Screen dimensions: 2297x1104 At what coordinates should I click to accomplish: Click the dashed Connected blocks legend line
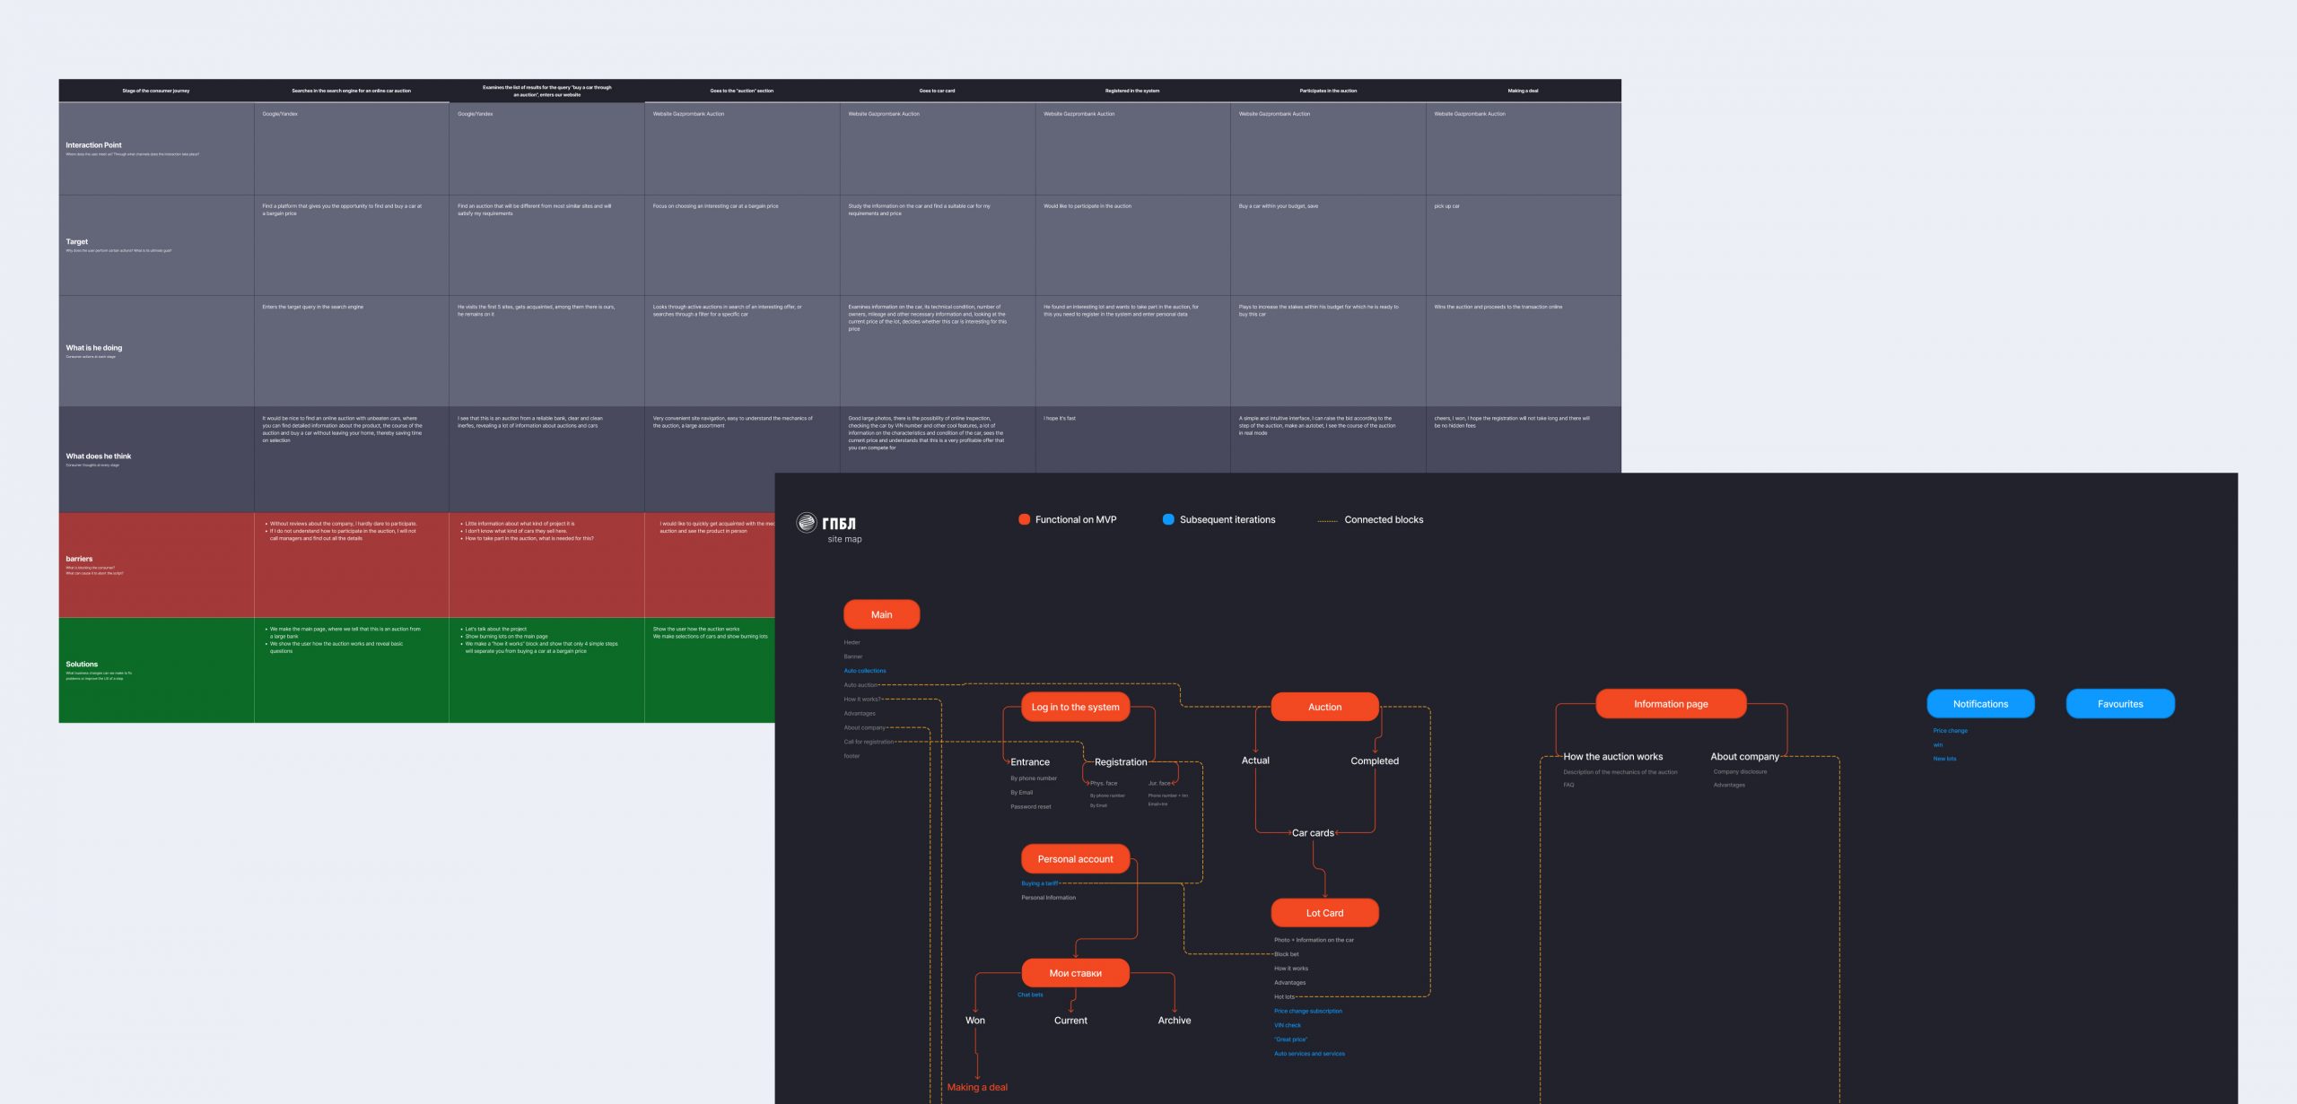click(x=1327, y=520)
